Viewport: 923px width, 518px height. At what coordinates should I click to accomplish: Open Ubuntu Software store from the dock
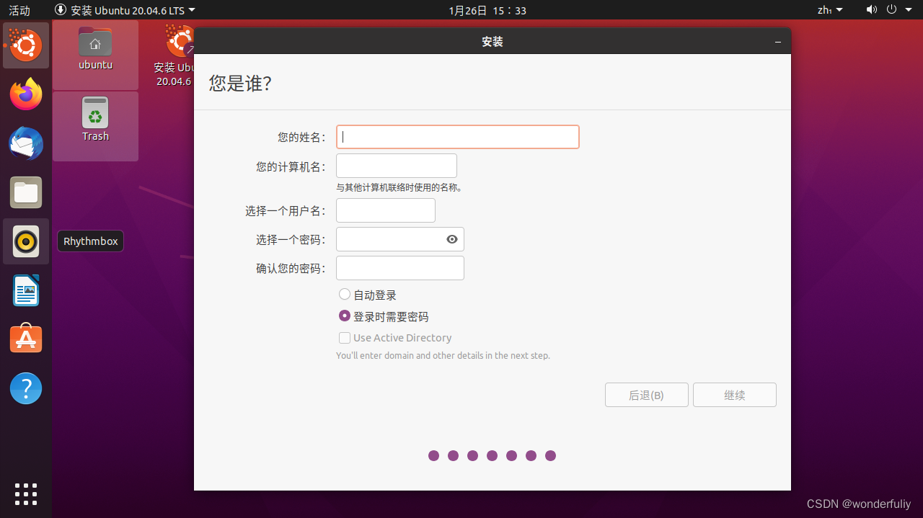tap(26, 339)
